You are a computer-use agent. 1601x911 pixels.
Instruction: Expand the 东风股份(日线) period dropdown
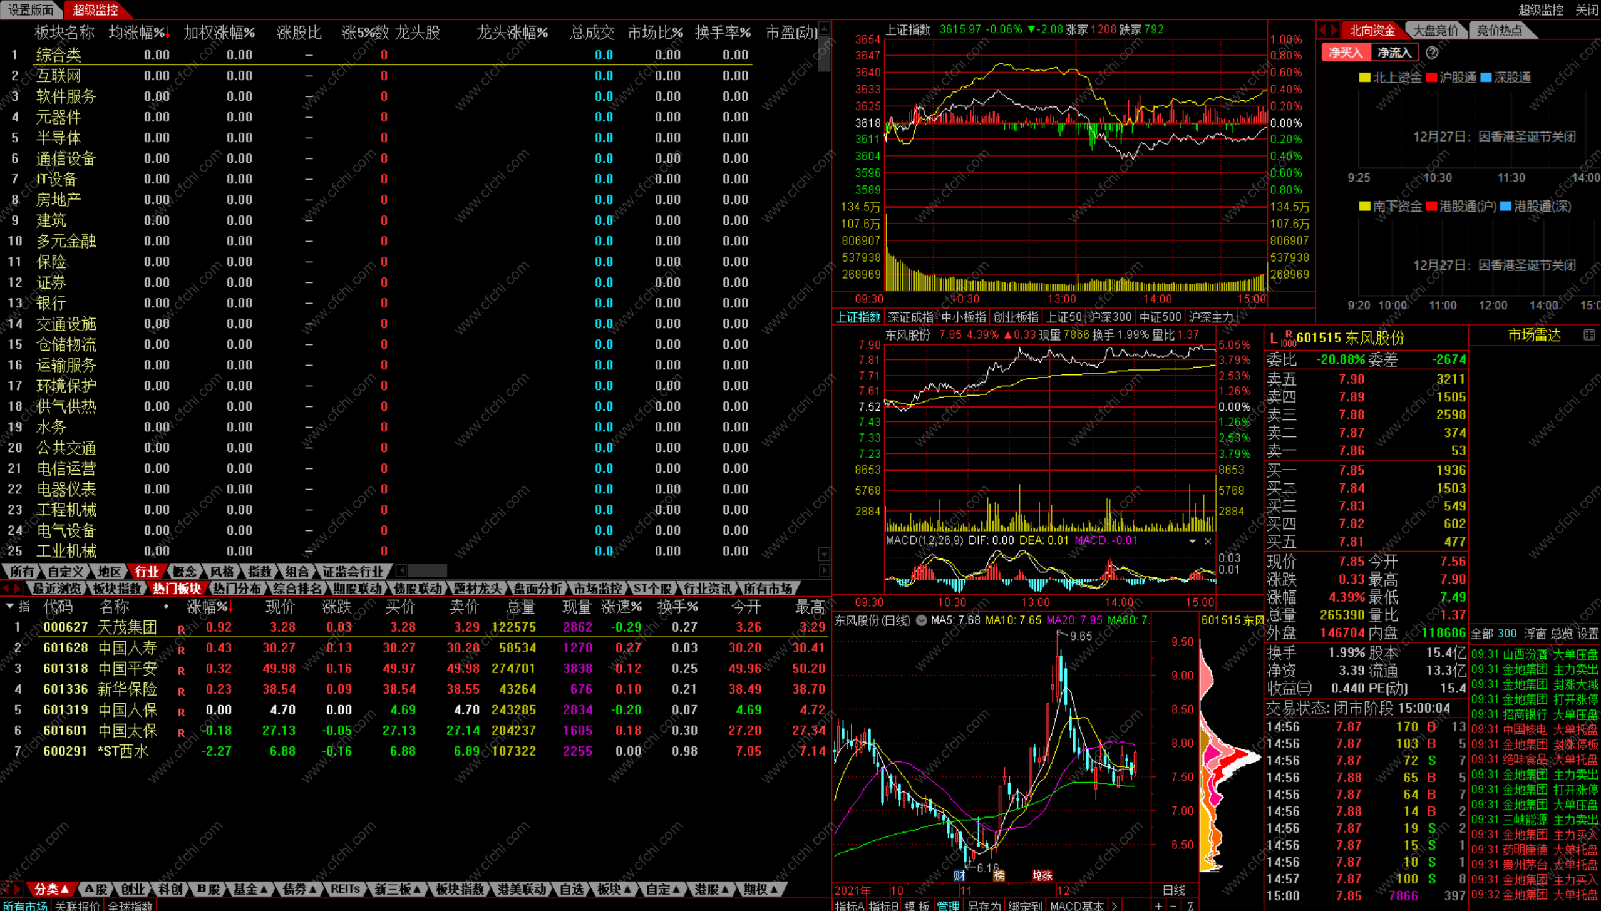click(922, 620)
